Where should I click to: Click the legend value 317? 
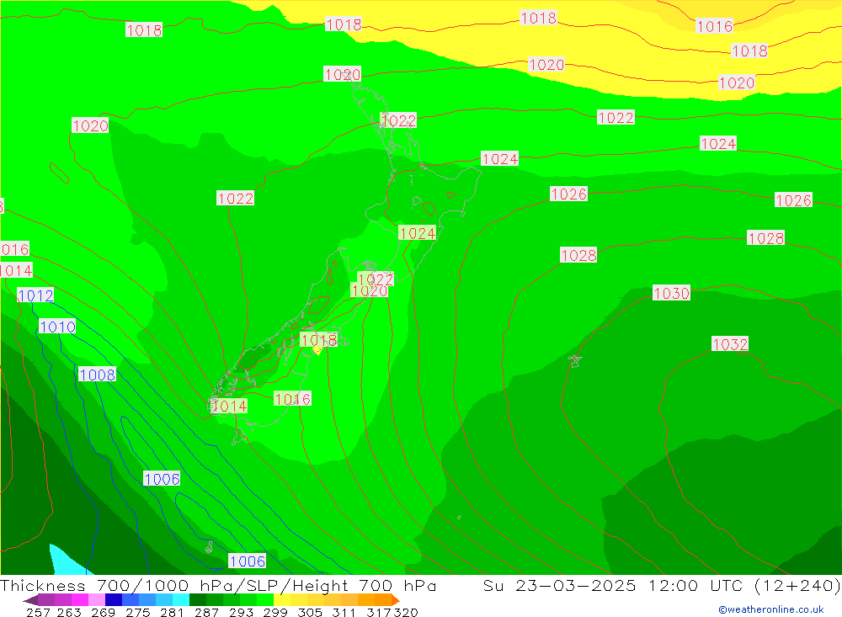pos(379,612)
